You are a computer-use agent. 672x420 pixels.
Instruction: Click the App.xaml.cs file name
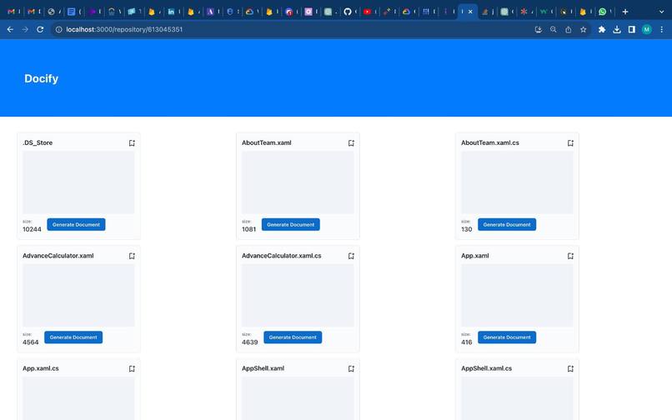click(41, 368)
